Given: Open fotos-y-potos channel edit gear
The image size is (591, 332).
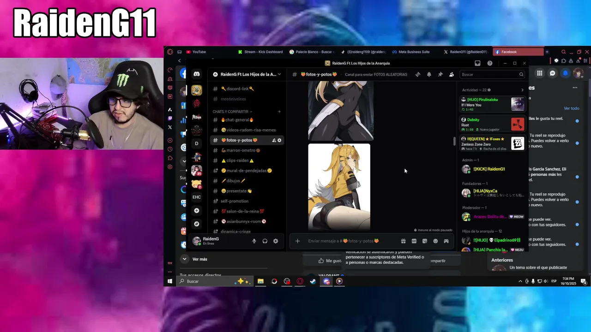Looking at the screenshot, I should click(279, 140).
